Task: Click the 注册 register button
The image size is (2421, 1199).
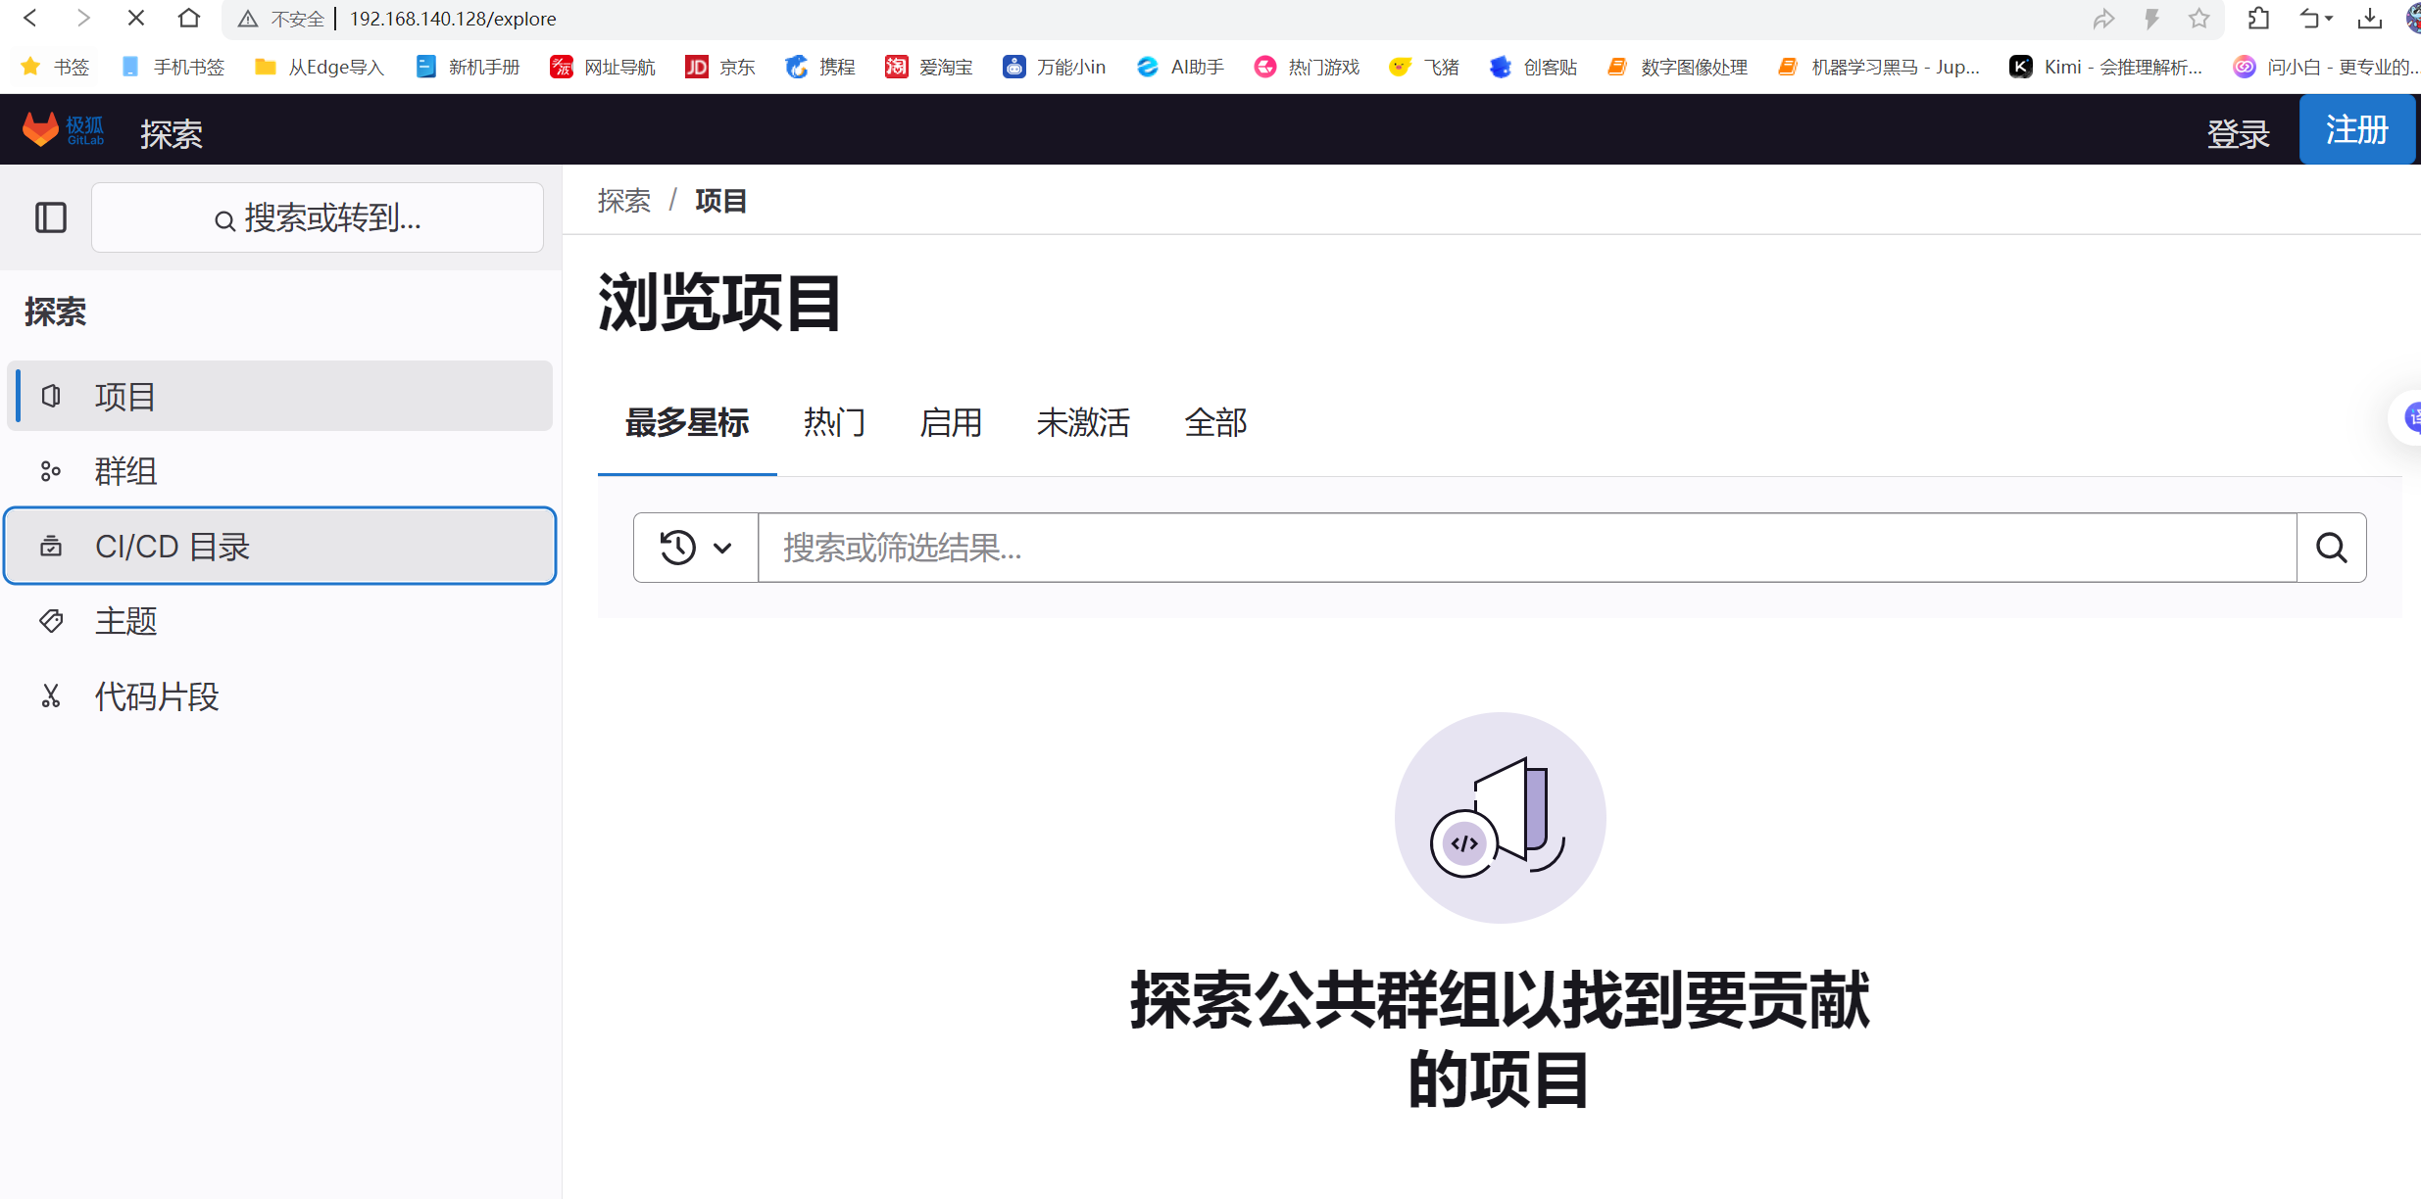Action: coord(2356,129)
